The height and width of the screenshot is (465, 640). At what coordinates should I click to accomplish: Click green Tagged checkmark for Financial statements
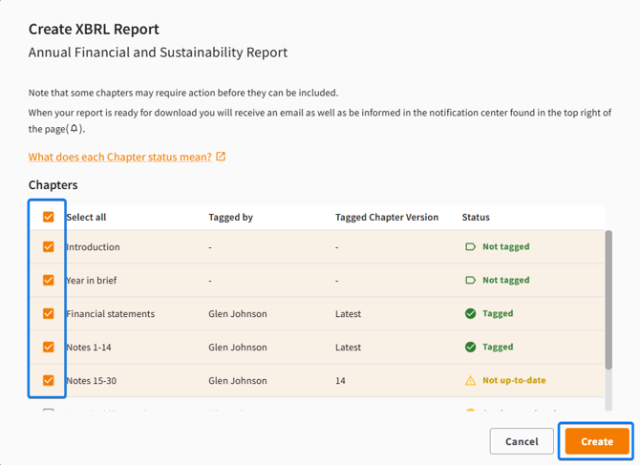pyautogui.click(x=470, y=313)
